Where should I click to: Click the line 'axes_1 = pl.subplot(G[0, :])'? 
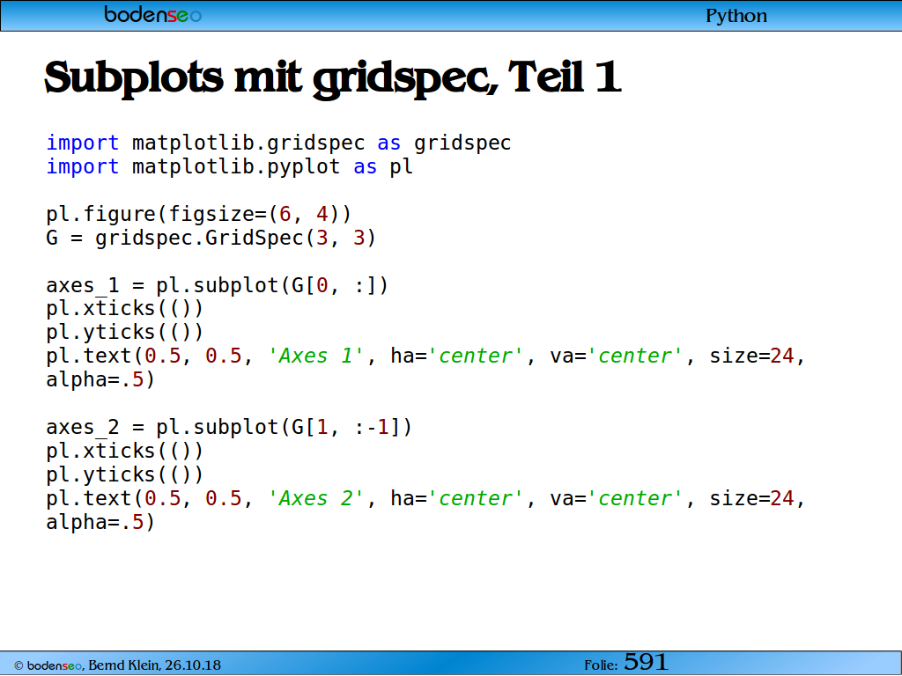coord(218,285)
